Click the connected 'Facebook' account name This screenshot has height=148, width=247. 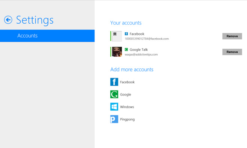click(137, 34)
